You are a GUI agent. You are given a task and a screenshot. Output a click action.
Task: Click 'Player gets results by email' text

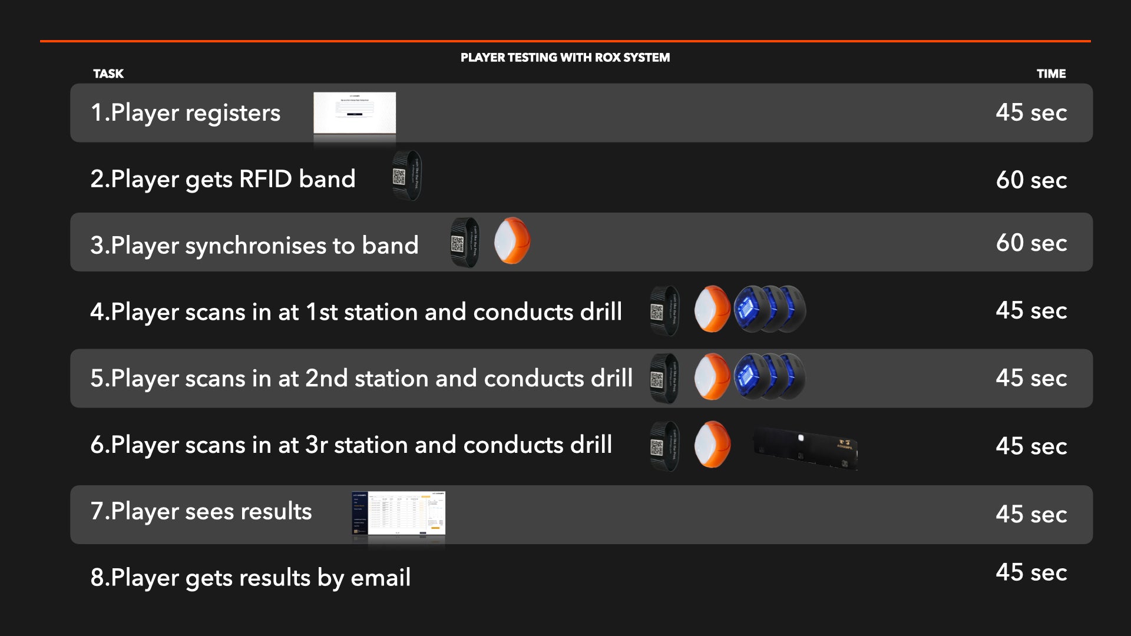click(250, 578)
